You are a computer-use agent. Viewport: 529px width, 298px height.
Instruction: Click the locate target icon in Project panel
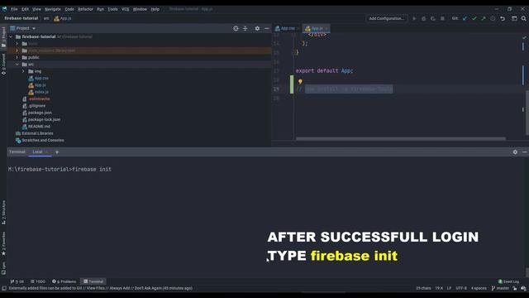236,28
